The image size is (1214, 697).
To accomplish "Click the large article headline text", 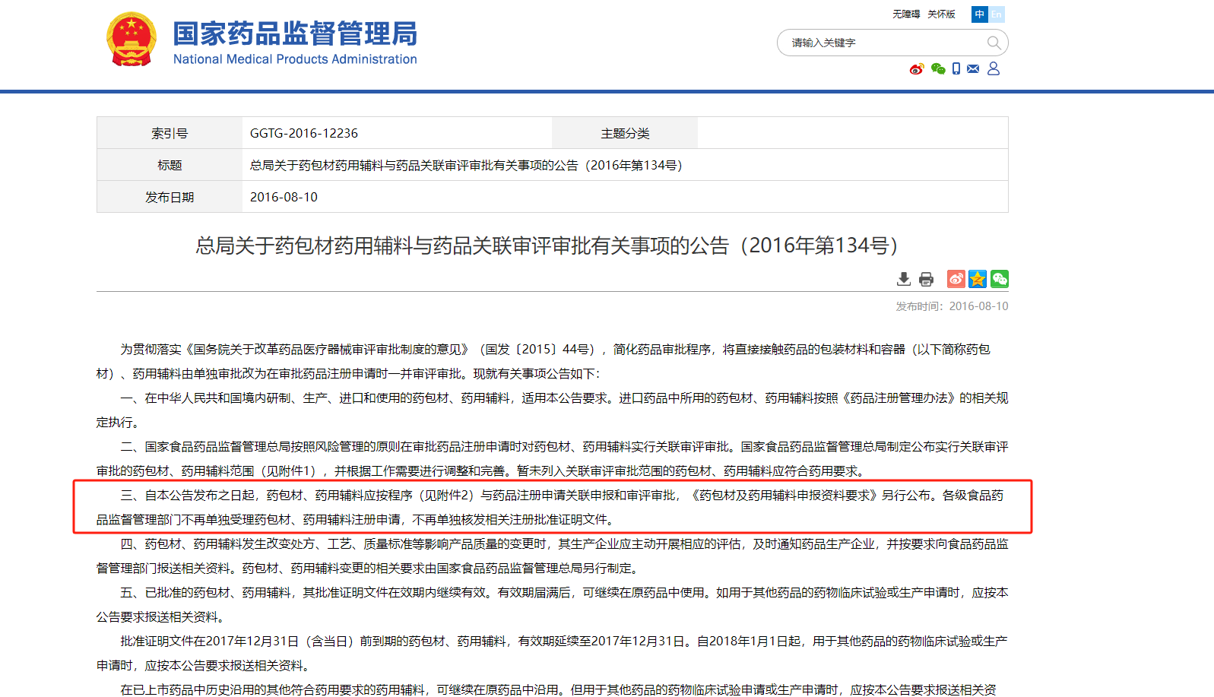I will click(x=549, y=246).
